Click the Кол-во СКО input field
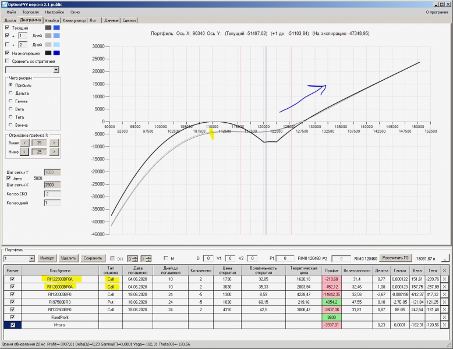Screen dimensions: 453x349 (52, 194)
